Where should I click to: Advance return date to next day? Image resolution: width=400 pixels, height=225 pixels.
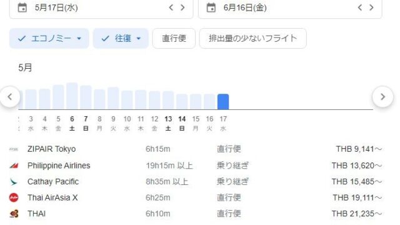tap(371, 7)
